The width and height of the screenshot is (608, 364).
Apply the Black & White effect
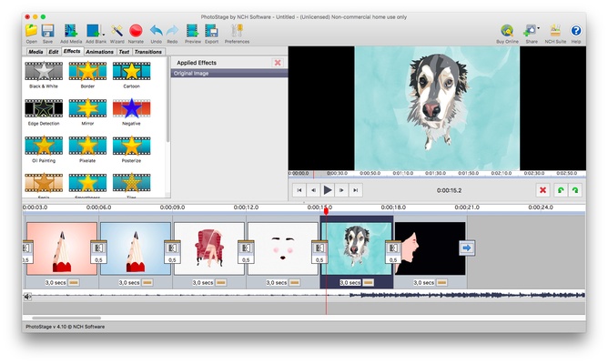click(x=44, y=76)
